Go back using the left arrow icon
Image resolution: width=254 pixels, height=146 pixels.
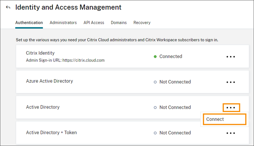8,7
